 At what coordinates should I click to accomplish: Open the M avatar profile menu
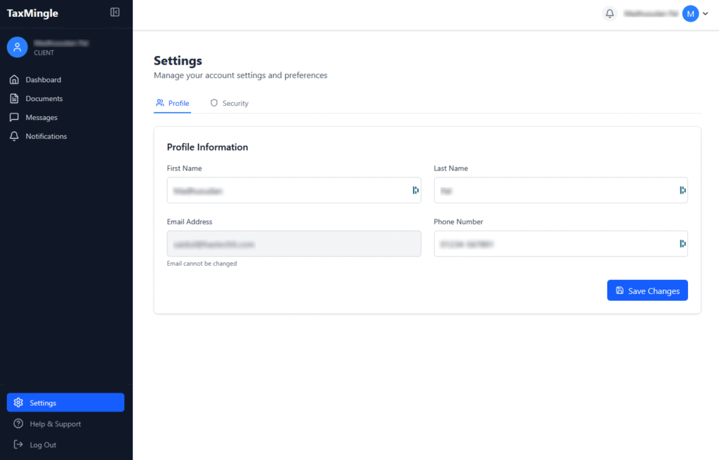(690, 13)
